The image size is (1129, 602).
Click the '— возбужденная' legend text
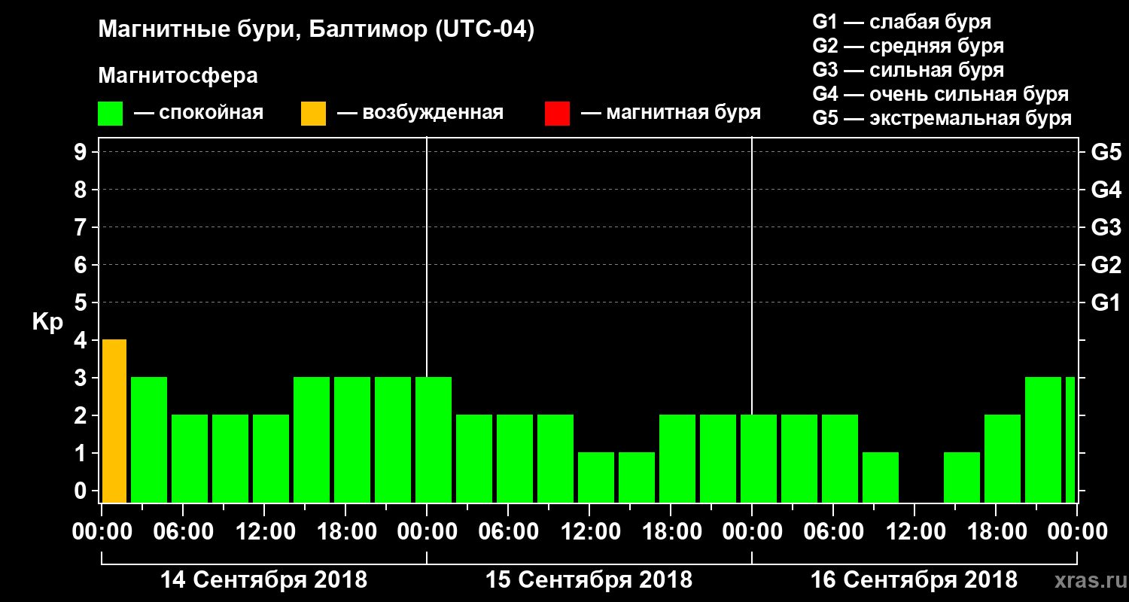(420, 114)
